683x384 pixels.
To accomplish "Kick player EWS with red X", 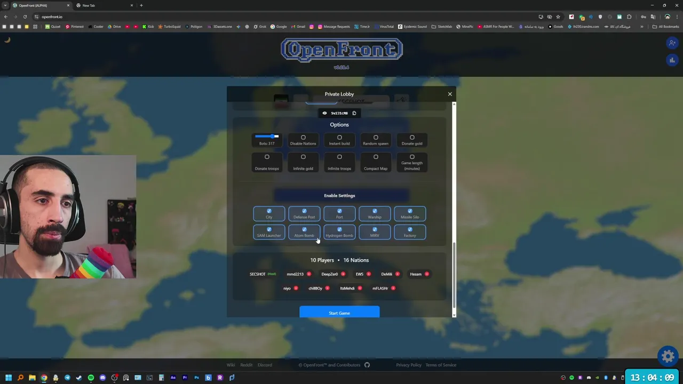I will tap(369, 274).
